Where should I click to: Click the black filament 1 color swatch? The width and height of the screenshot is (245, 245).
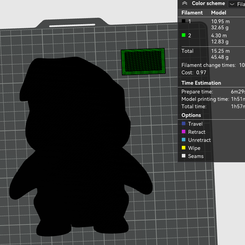tap(184, 21)
